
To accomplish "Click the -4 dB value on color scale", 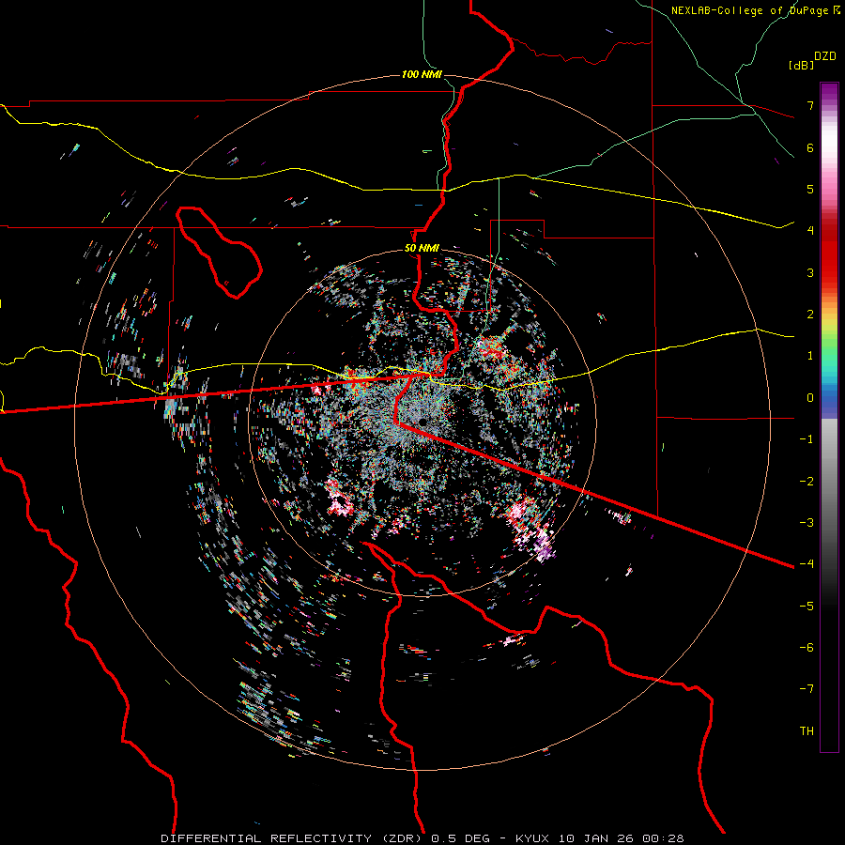I will (x=807, y=564).
